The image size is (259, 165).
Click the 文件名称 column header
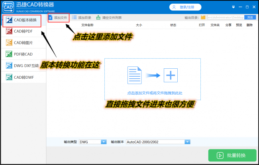87,25
